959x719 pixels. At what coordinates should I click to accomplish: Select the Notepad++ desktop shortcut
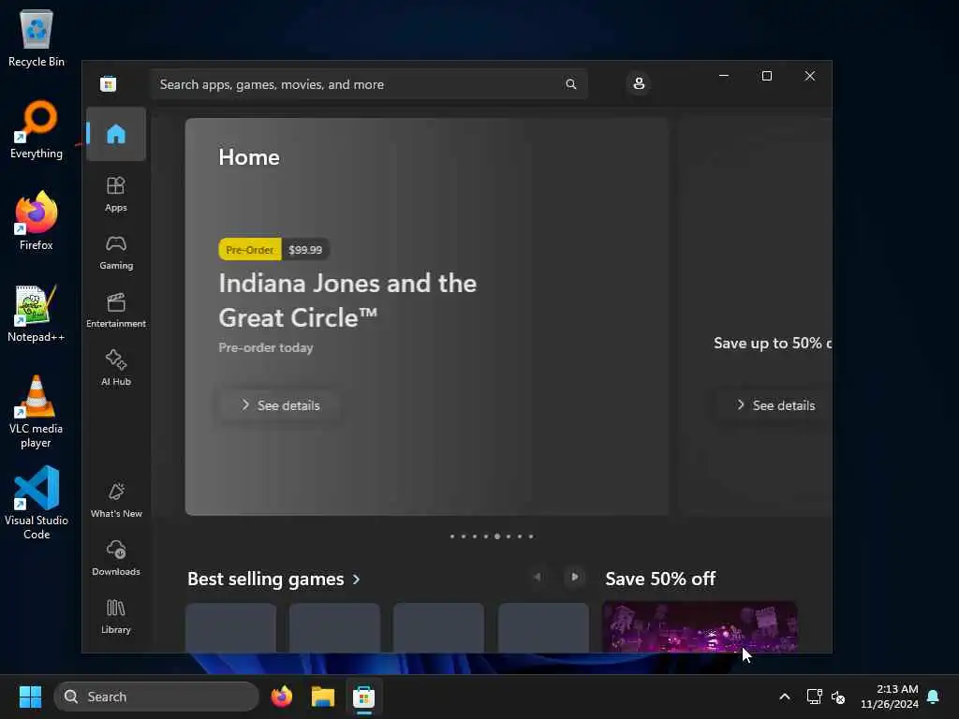click(37, 313)
